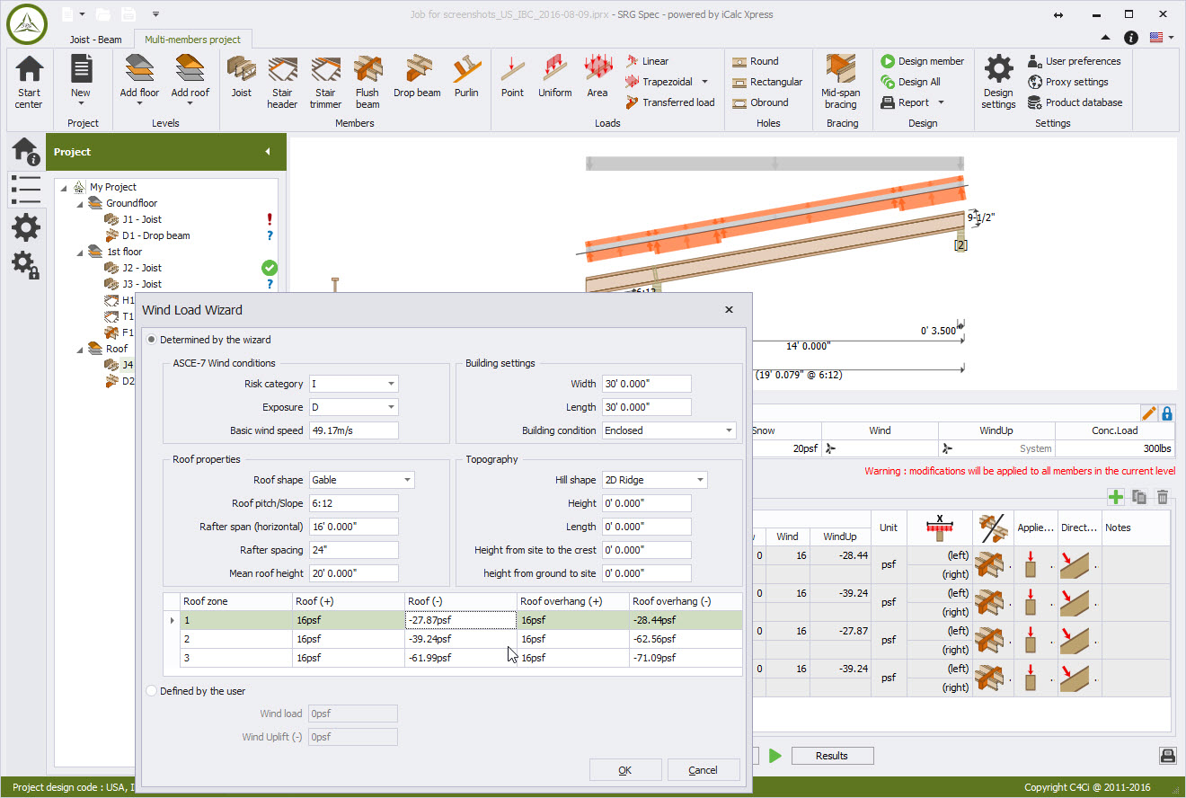This screenshot has height=798, width=1186.
Task: Add a Drop beam member
Action: tap(417, 77)
